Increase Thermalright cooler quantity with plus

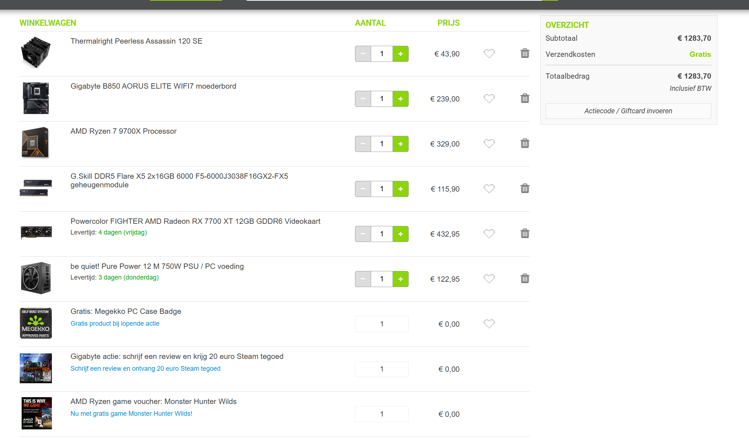click(400, 54)
